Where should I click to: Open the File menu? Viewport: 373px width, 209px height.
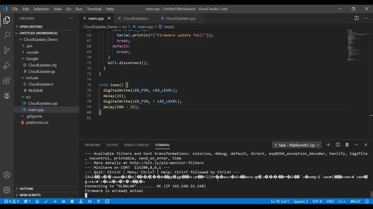coord(15,9)
